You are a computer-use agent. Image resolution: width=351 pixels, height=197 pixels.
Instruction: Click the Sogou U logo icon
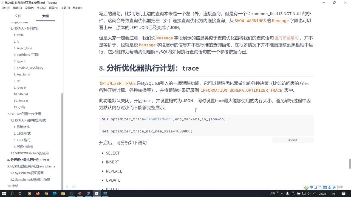(x=307, y=187)
